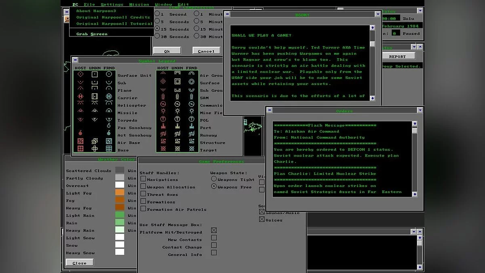Screen dimensions: 485x273
Task: Open the BOOM! window dropdown arrow
Action: [378, 14]
